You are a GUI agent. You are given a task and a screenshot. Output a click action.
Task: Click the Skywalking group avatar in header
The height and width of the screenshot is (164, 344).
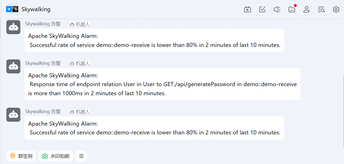pyautogui.click(x=12, y=9)
